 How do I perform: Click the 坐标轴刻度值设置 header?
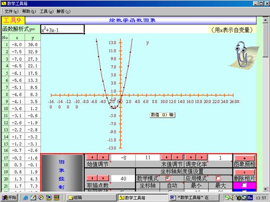tap(182, 171)
